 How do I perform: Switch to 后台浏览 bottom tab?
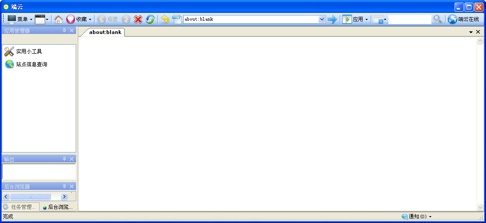(x=58, y=207)
